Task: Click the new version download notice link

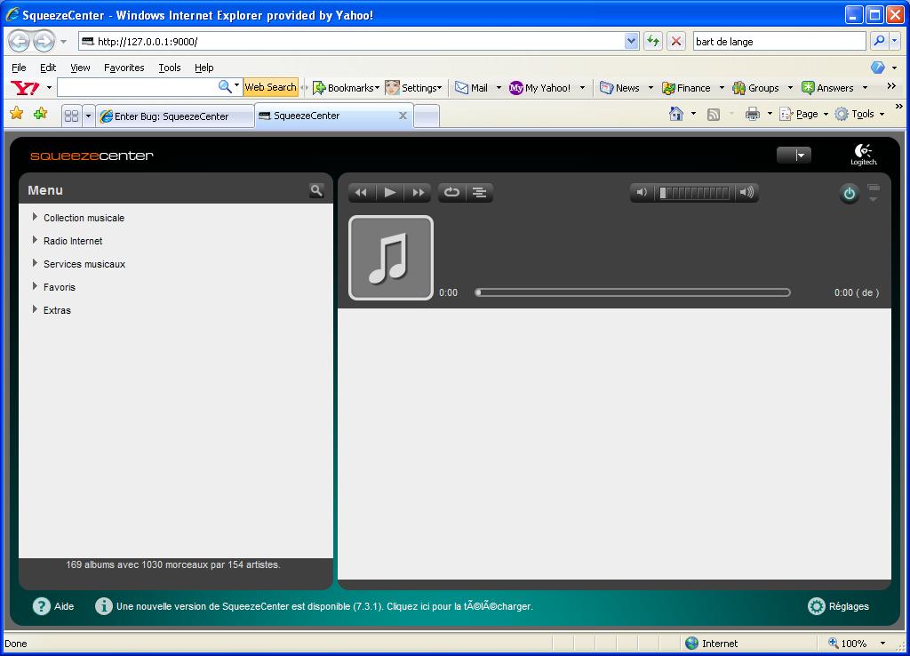Action: pos(324,606)
